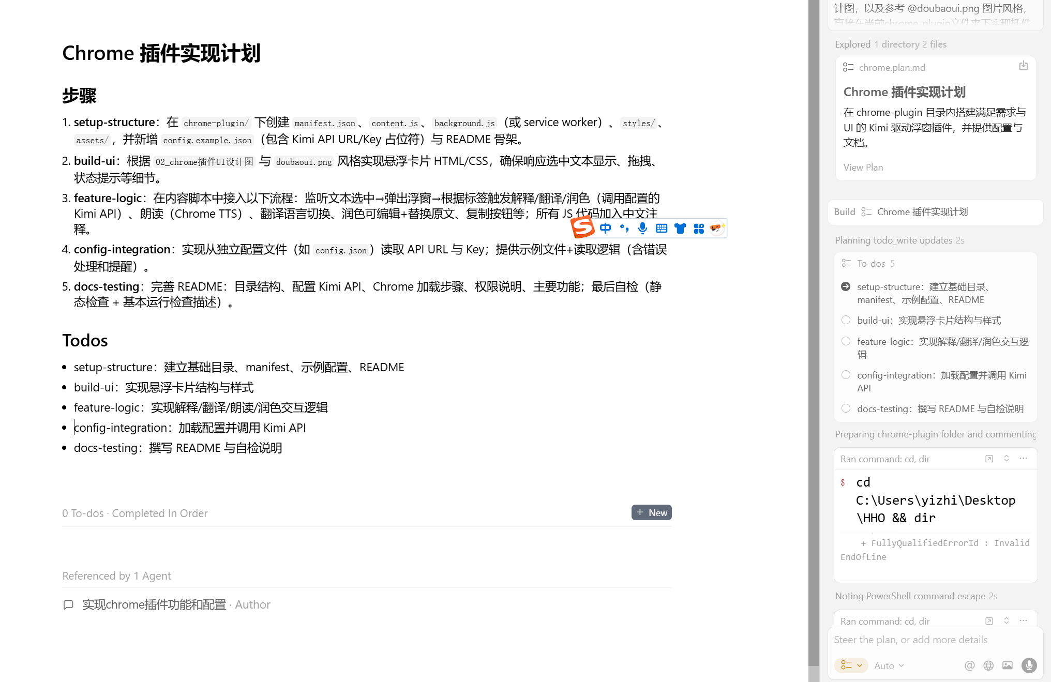The height and width of the screenshot is (682, 1051).
Task: Click the image attachment icon
Action: (x=1008, y=665)
